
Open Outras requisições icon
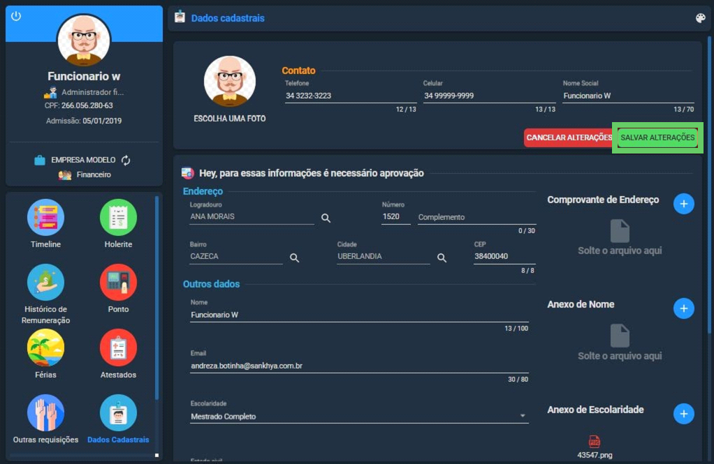click(x=45, y=412)
